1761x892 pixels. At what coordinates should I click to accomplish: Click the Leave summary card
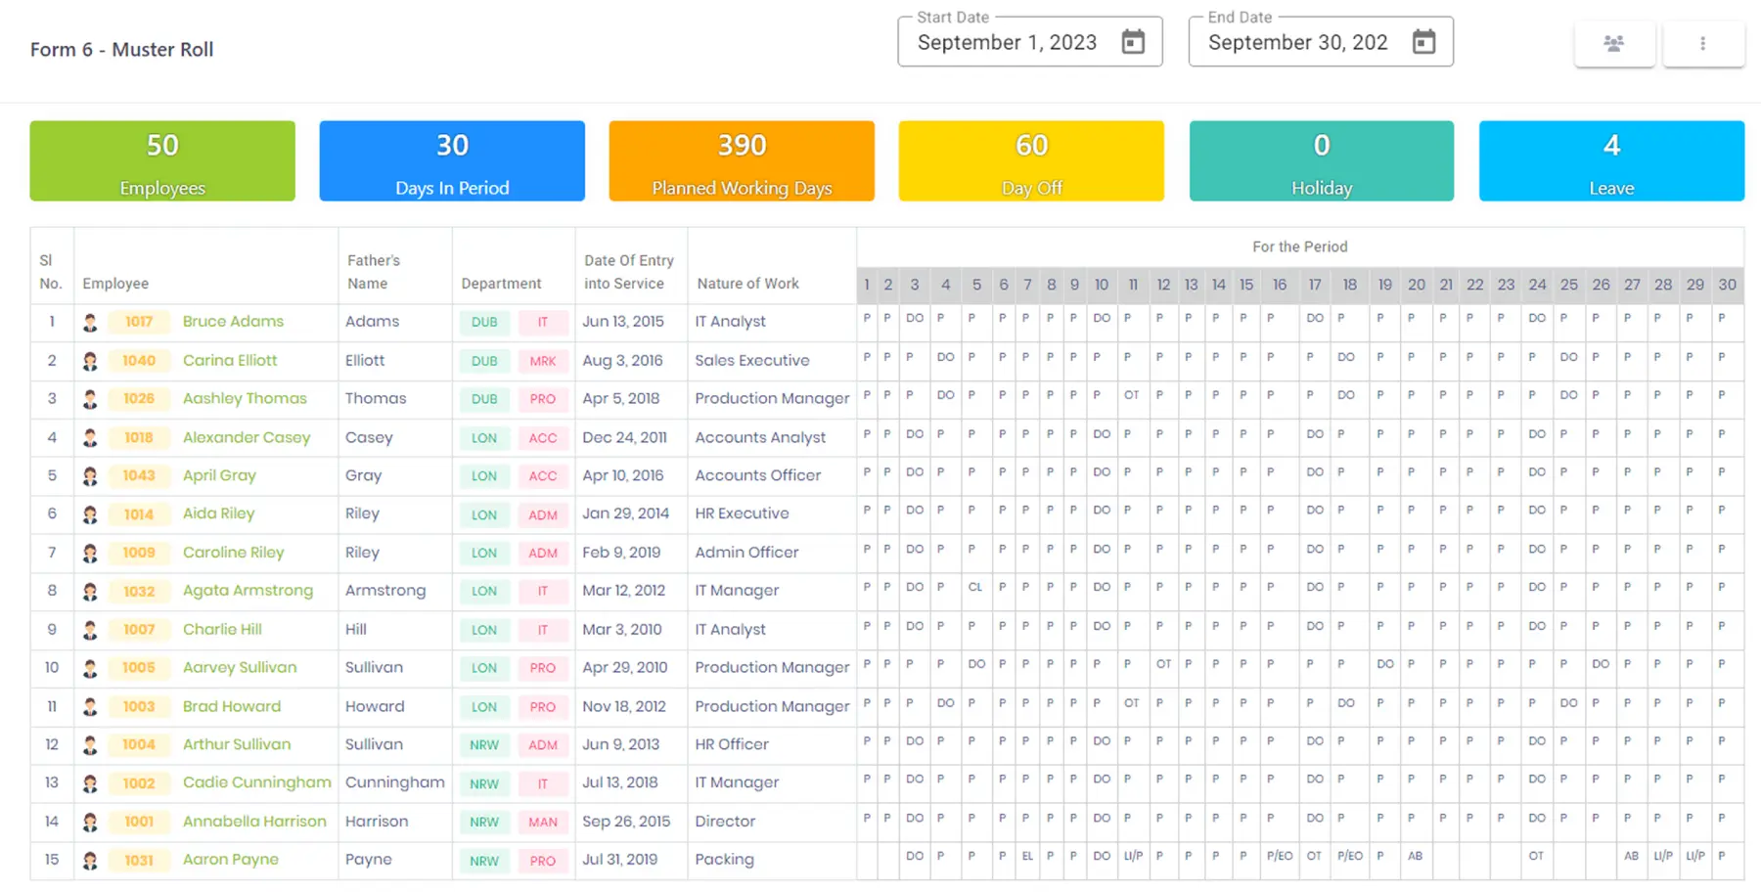(x=1611, y=161)
